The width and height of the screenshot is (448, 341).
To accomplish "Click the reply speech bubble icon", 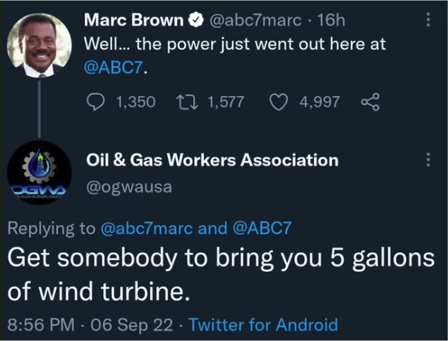I will tap(98, 102).
